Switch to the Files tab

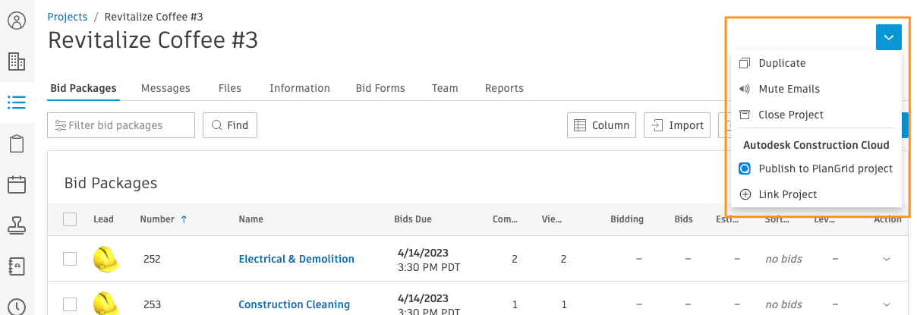pyautogui.click(x=230, y=88)
